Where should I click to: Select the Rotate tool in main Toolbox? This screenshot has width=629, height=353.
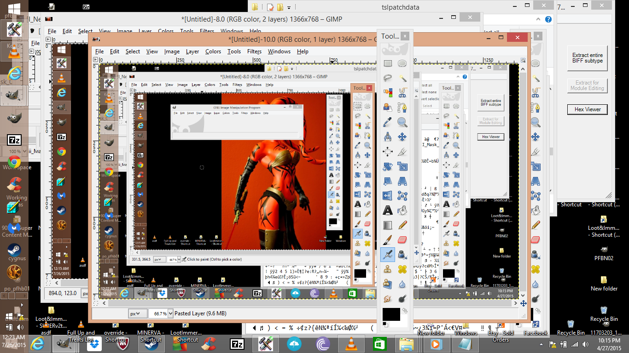tap(388, 166)
